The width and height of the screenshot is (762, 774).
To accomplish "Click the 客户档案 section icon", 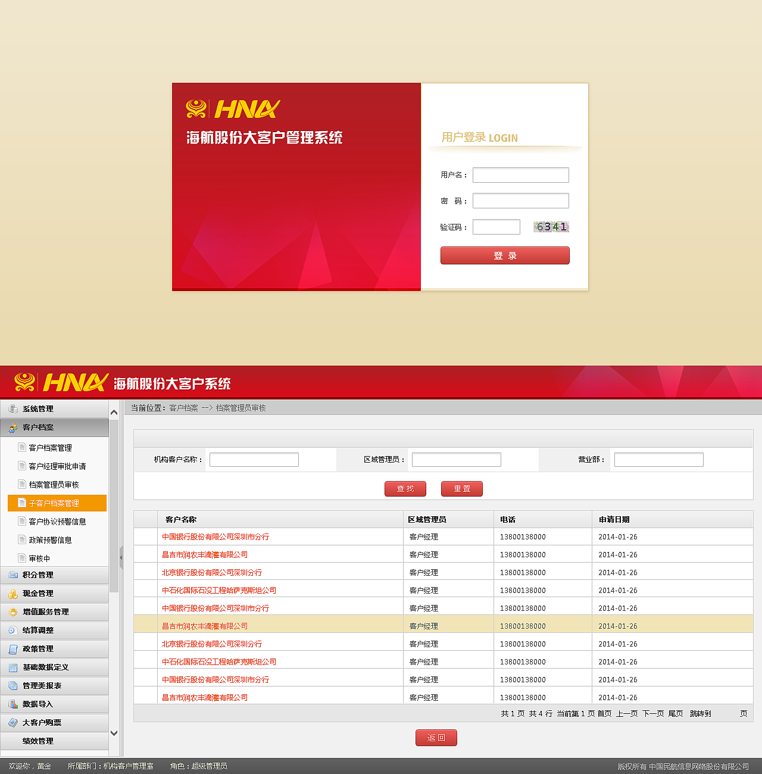I will click(x=13, y=427).
